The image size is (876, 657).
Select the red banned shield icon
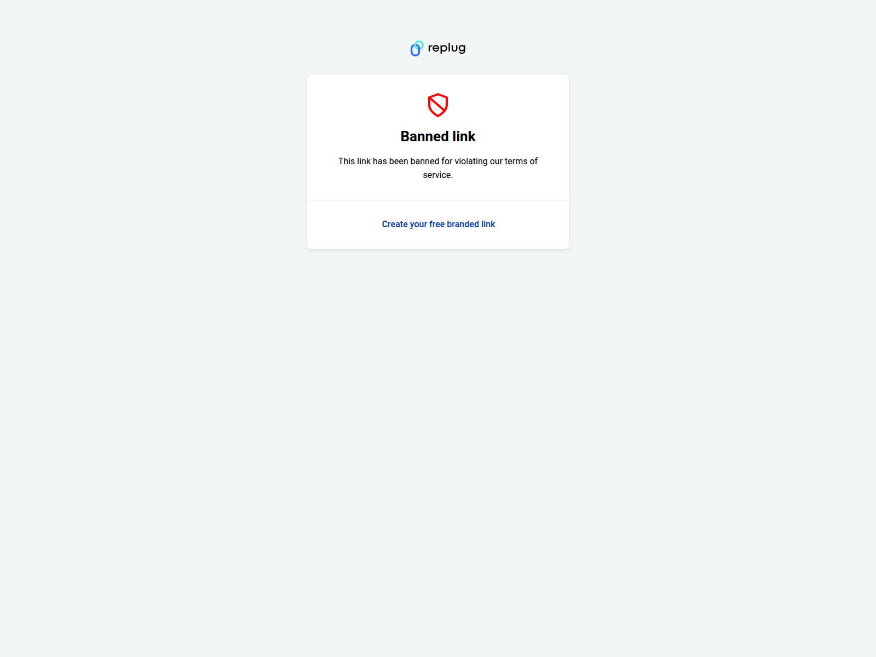click(x=438, y=105)
